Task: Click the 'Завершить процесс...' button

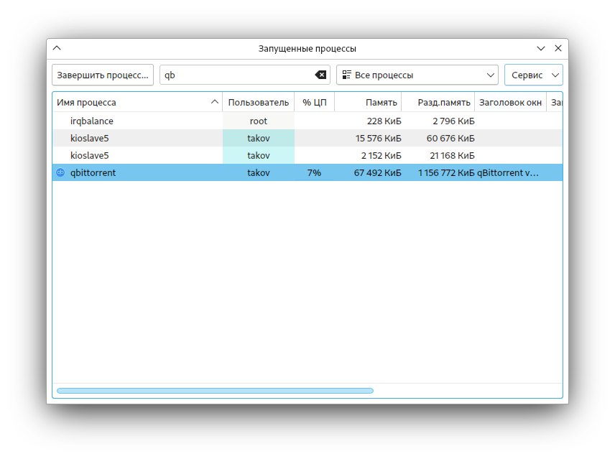Action: pos(103,75)
